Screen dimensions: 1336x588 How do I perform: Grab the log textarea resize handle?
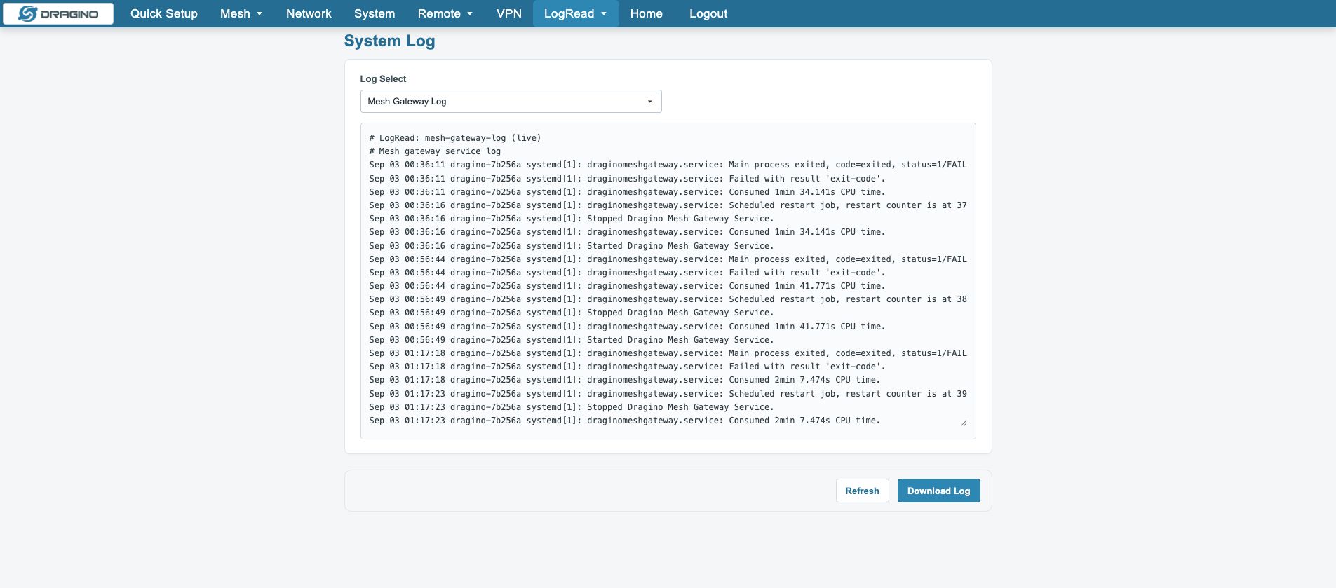click(x=964, y=423)
